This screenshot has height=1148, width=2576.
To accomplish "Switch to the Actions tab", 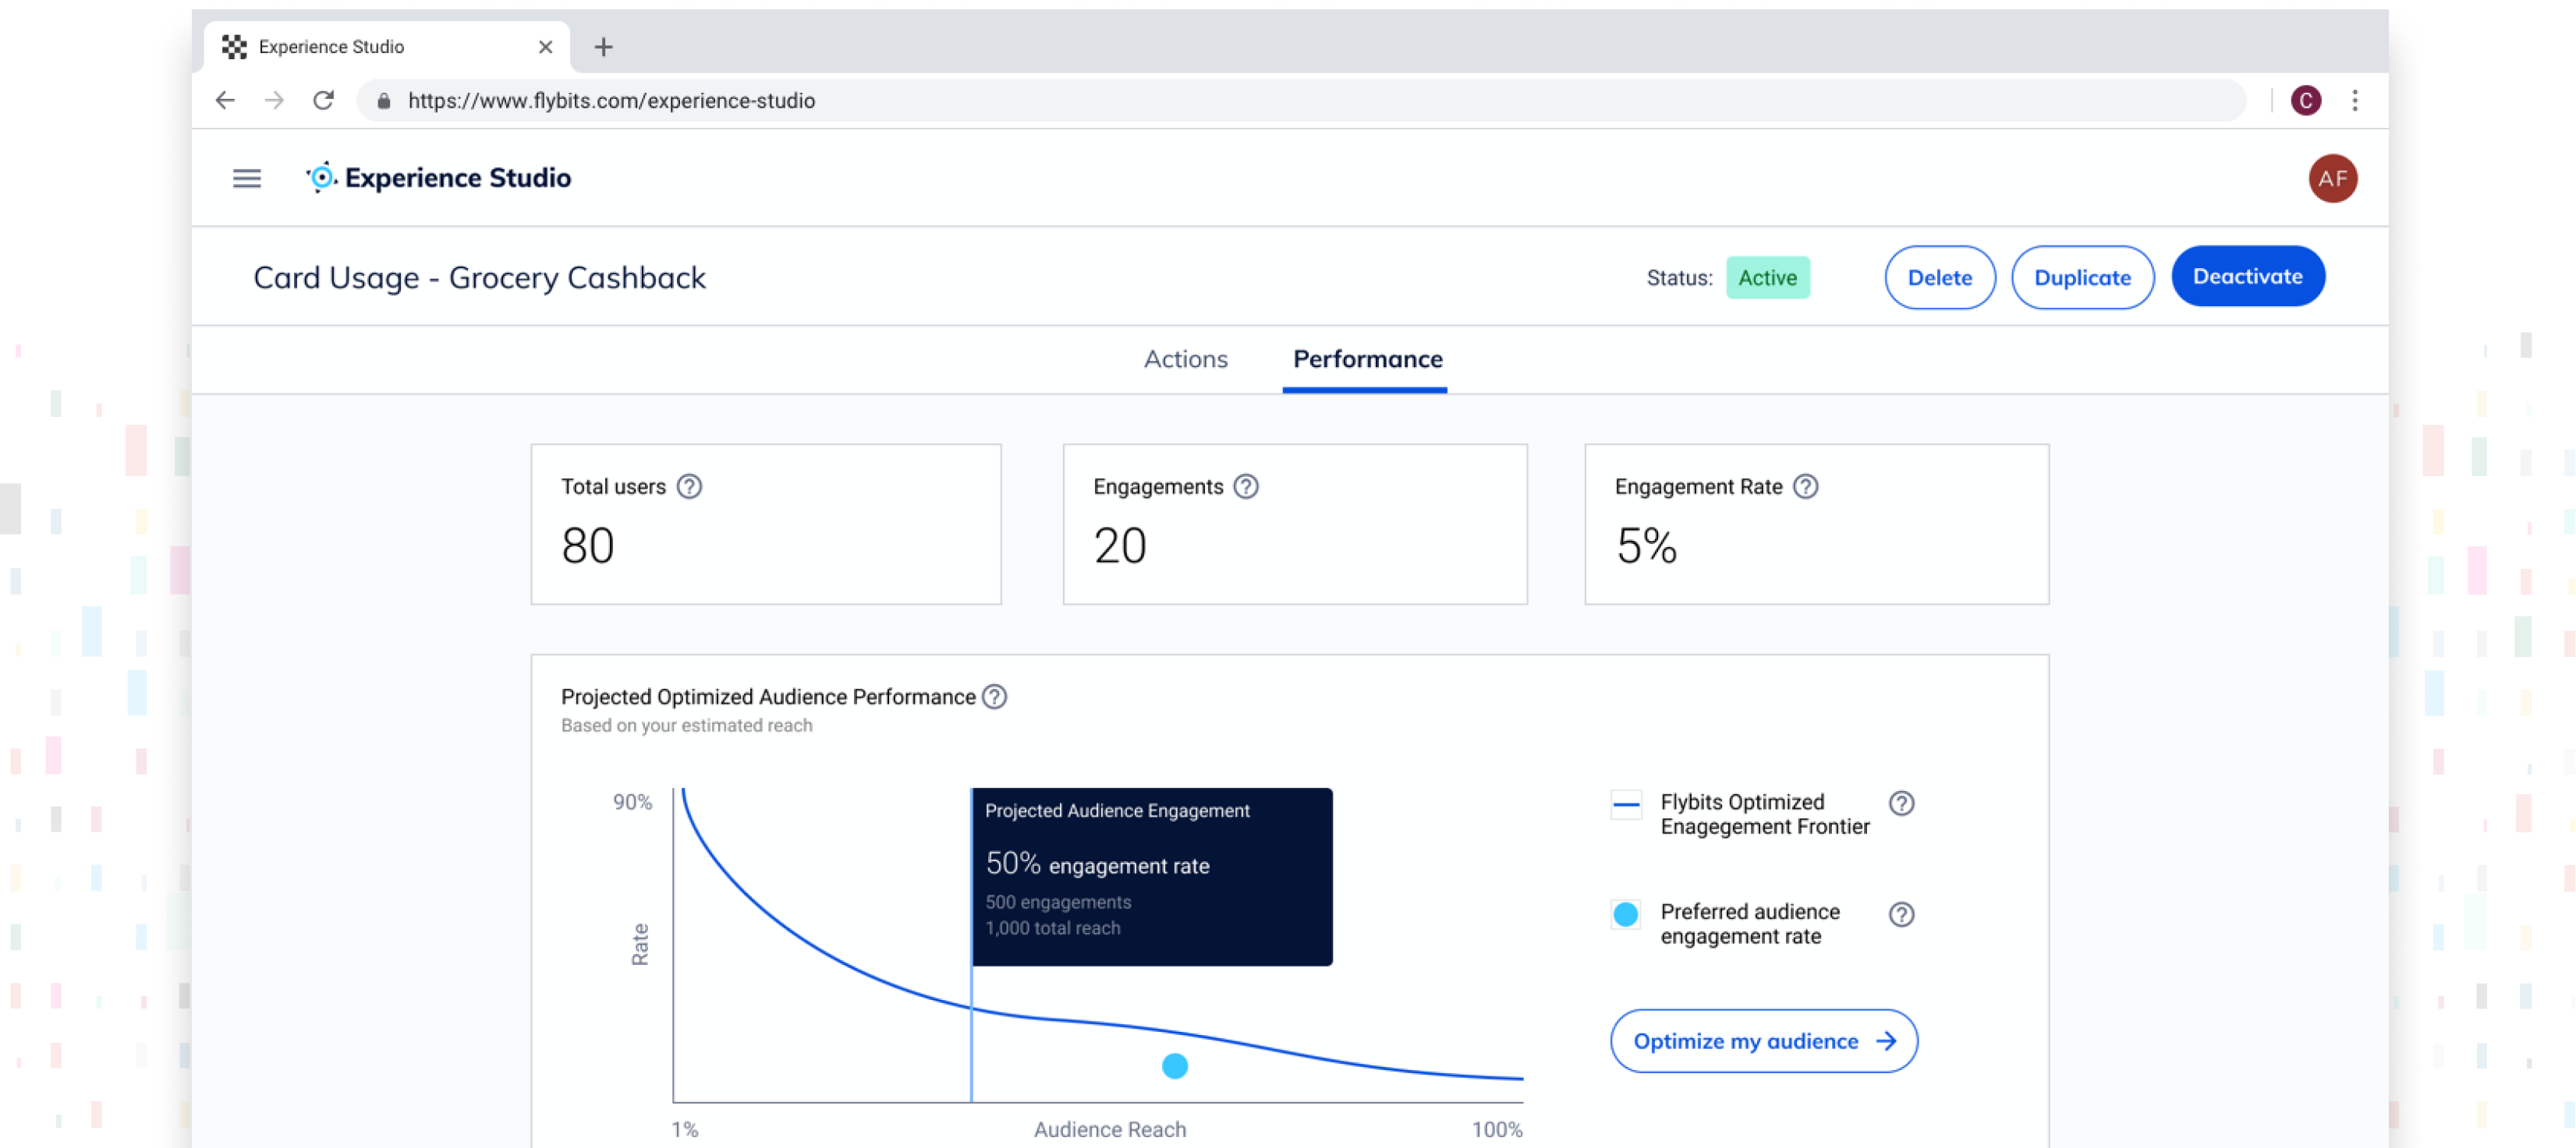I will pos(1185,360).
